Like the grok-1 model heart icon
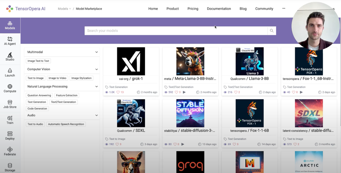341x173 pixels. pos(118,92)
